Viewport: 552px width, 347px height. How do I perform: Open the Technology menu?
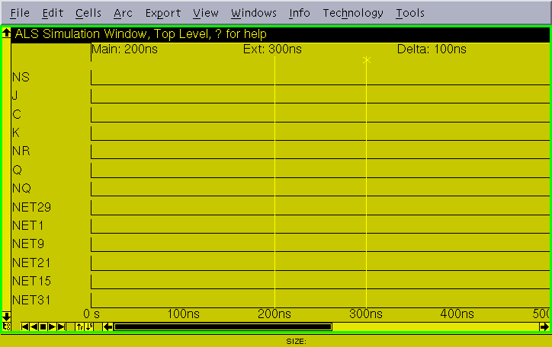coord(352,13)
